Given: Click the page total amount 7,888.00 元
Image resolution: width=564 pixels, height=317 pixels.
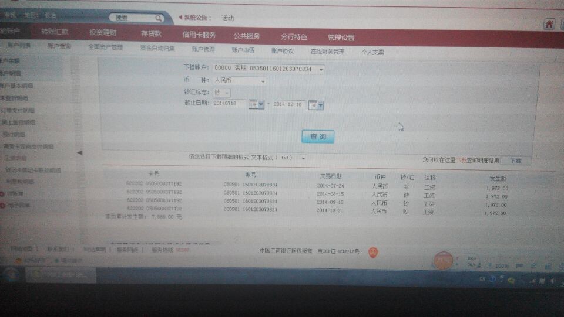Looking at the screenshot, I should click(x=166, y=217).
